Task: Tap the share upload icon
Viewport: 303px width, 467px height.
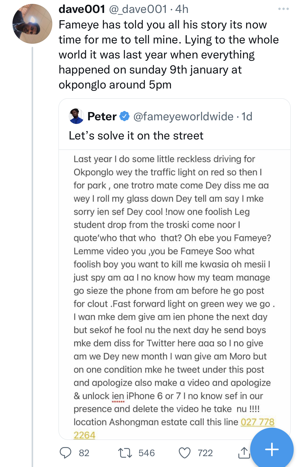Action: pos(244,453)
